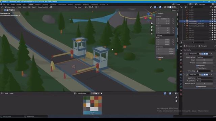This screenshot has width=216, height=121.
Task: Click the pan view hand icon
Action: 152,27
